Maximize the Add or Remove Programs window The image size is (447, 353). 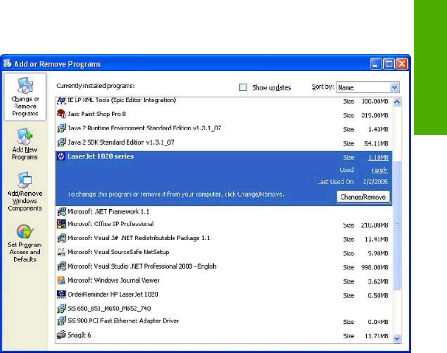tap(388, 64)
